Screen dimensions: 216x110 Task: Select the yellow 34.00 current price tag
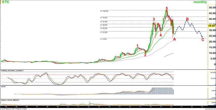pyautogui.click(x=211, y=25)
